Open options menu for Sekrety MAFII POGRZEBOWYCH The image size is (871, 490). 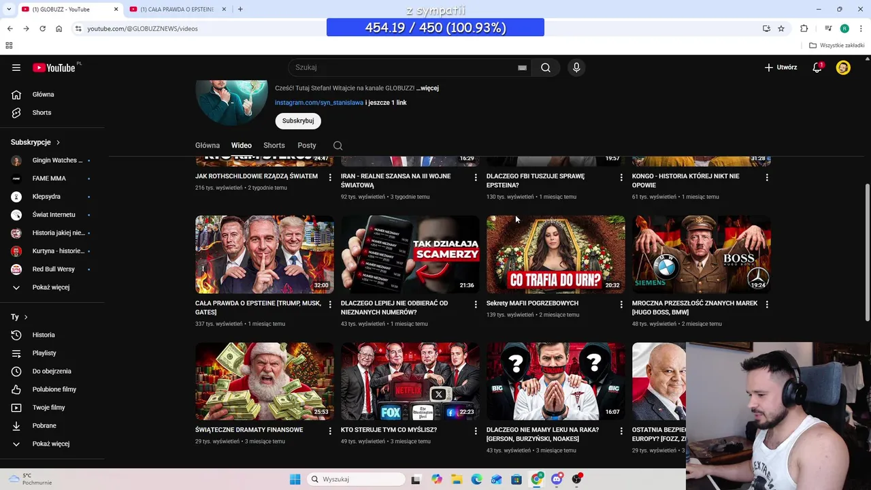click(x=621, y=304)
